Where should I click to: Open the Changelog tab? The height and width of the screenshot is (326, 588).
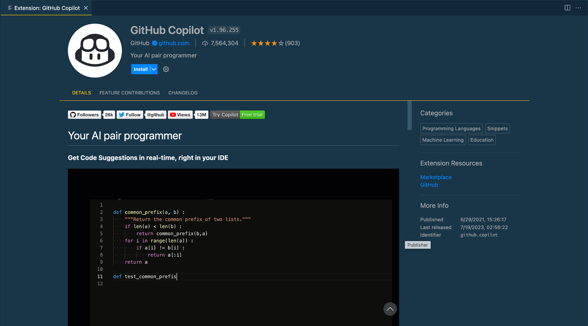[183, 93]
